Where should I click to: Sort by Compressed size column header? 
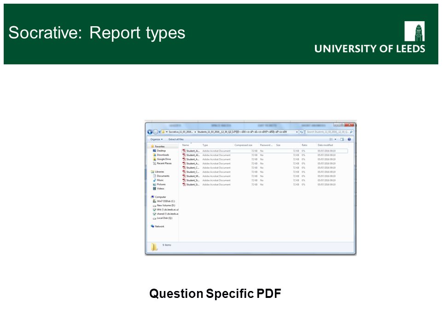pos(243,145)
